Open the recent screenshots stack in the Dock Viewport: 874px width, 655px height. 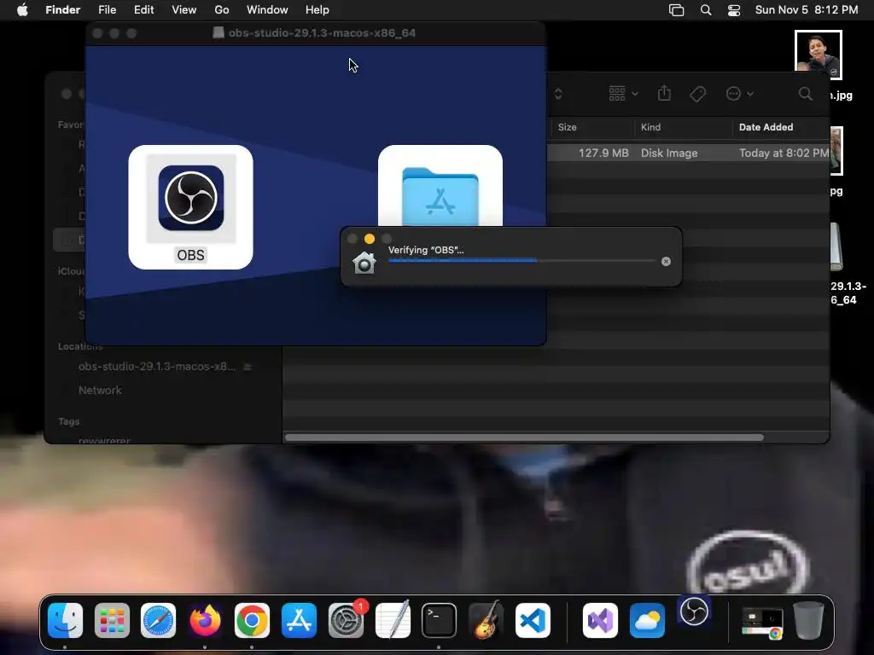point(762,623)
